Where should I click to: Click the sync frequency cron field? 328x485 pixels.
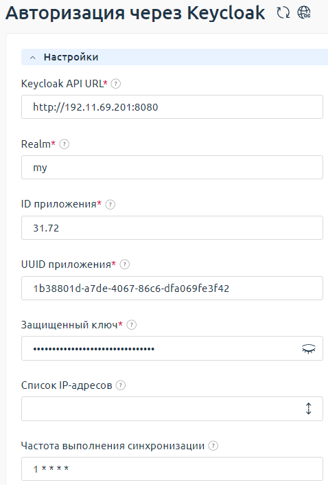click(x=172, y=469)
